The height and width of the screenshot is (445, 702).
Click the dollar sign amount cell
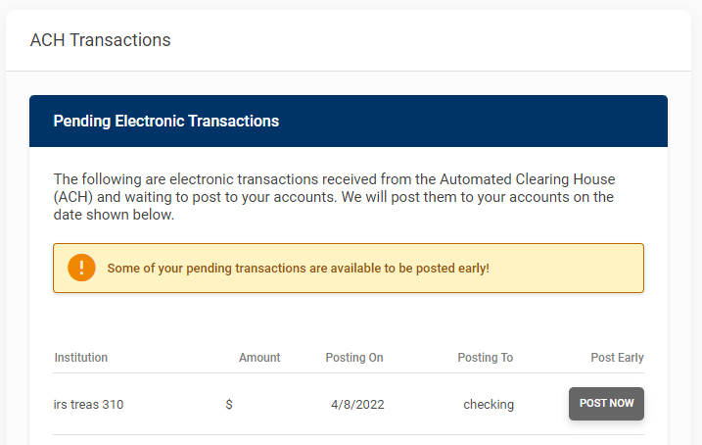point(229,404)
